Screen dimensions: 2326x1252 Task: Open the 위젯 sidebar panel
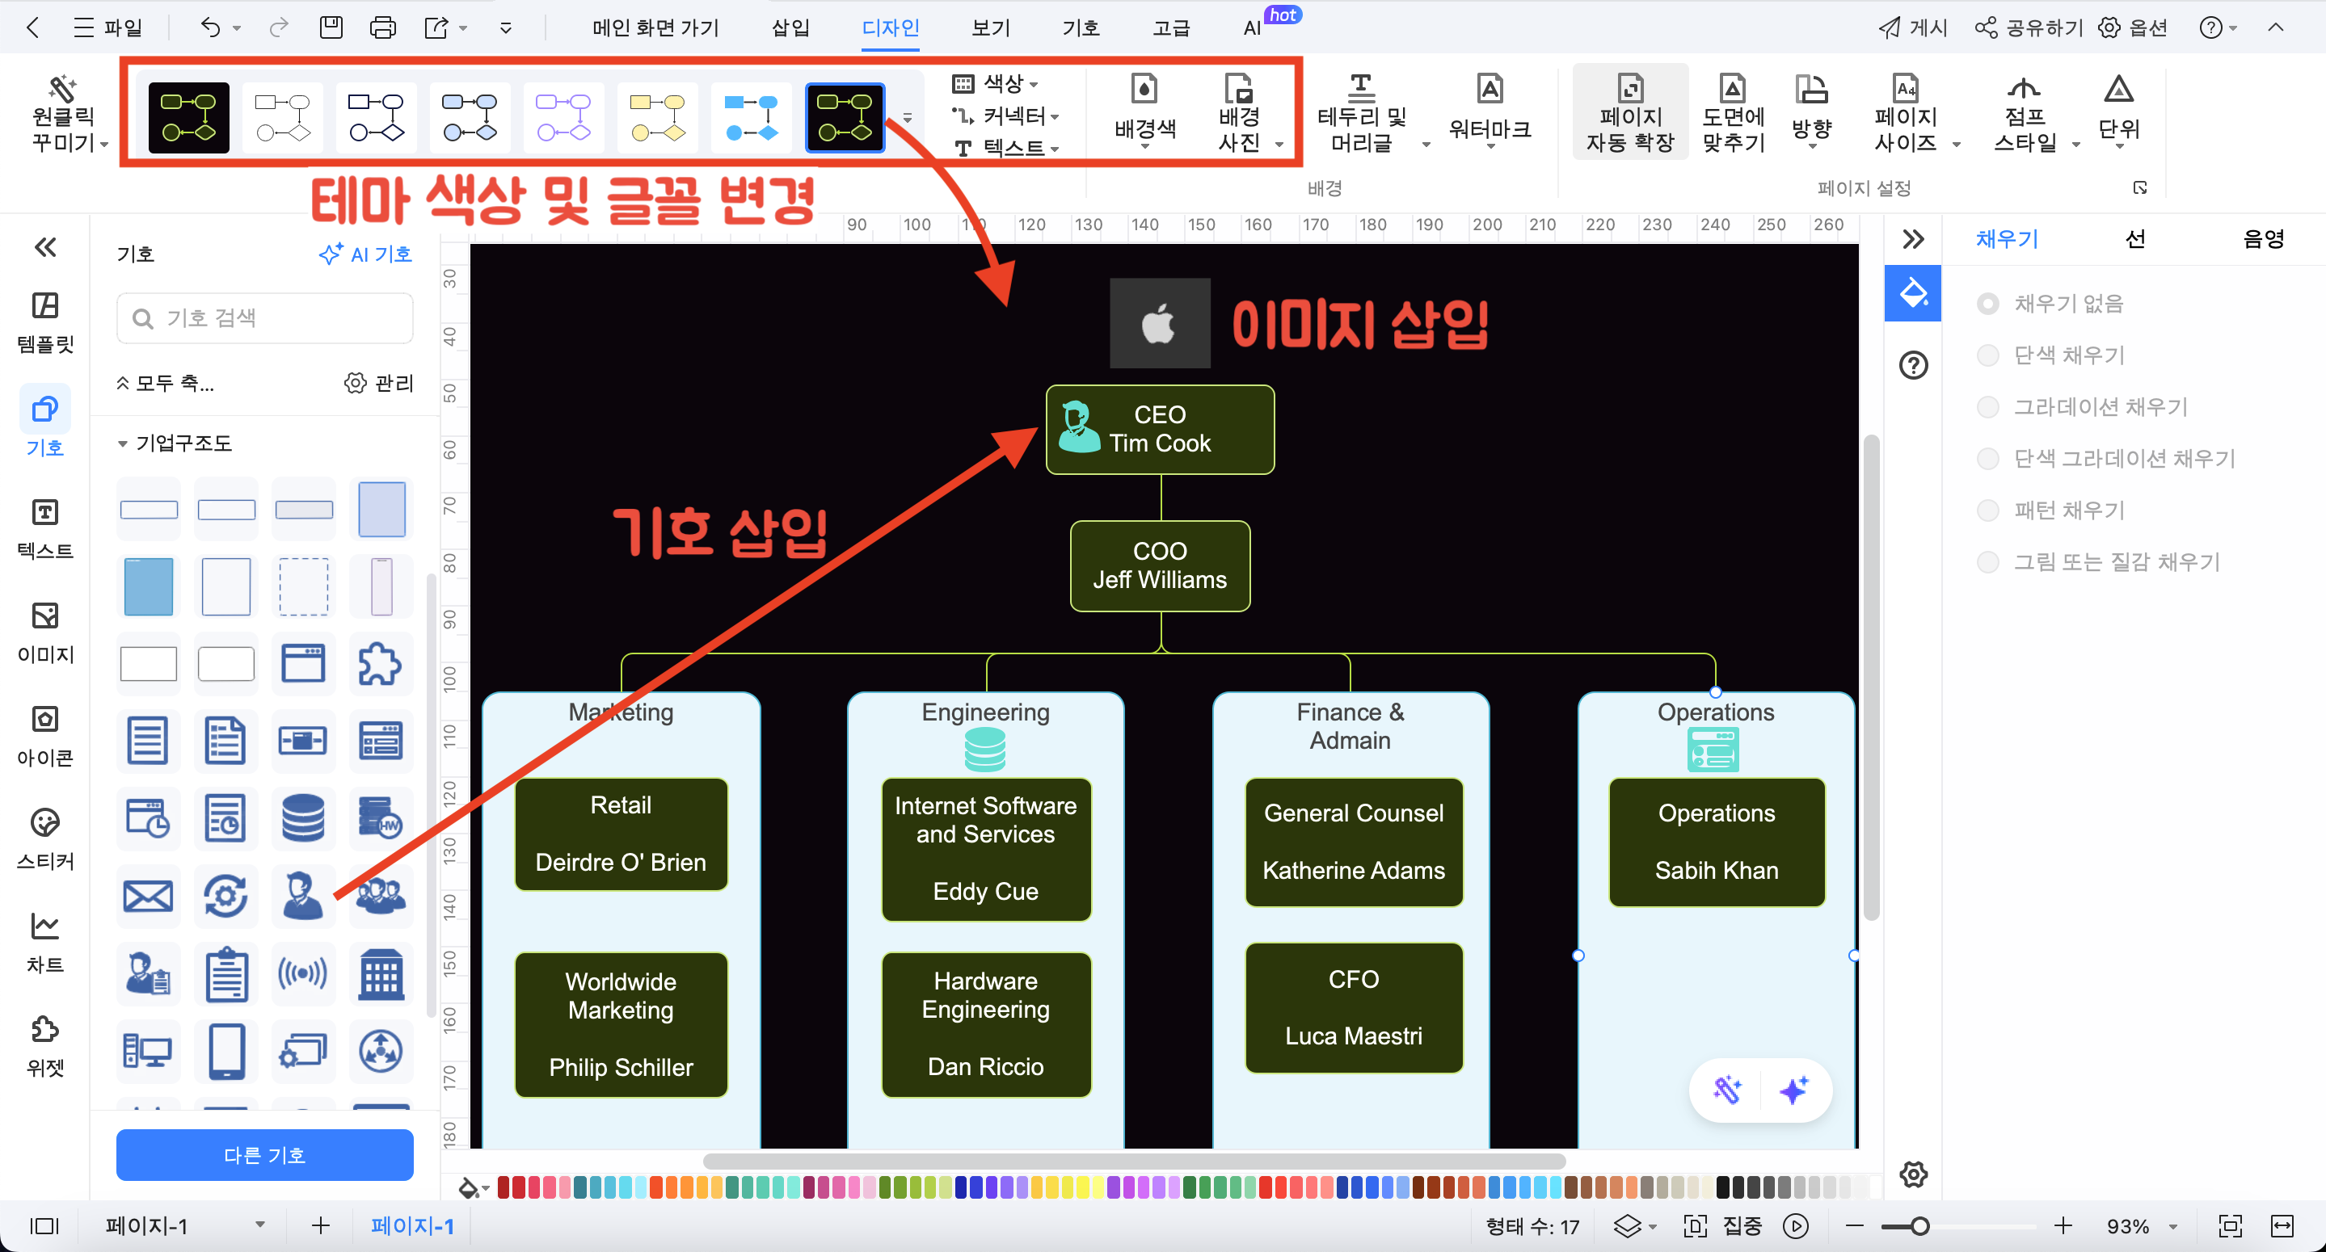click(x=45, y=1046)
